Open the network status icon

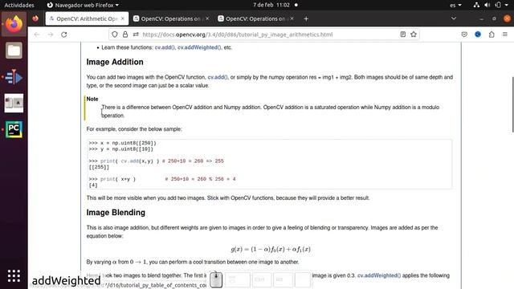coord(476,5)
